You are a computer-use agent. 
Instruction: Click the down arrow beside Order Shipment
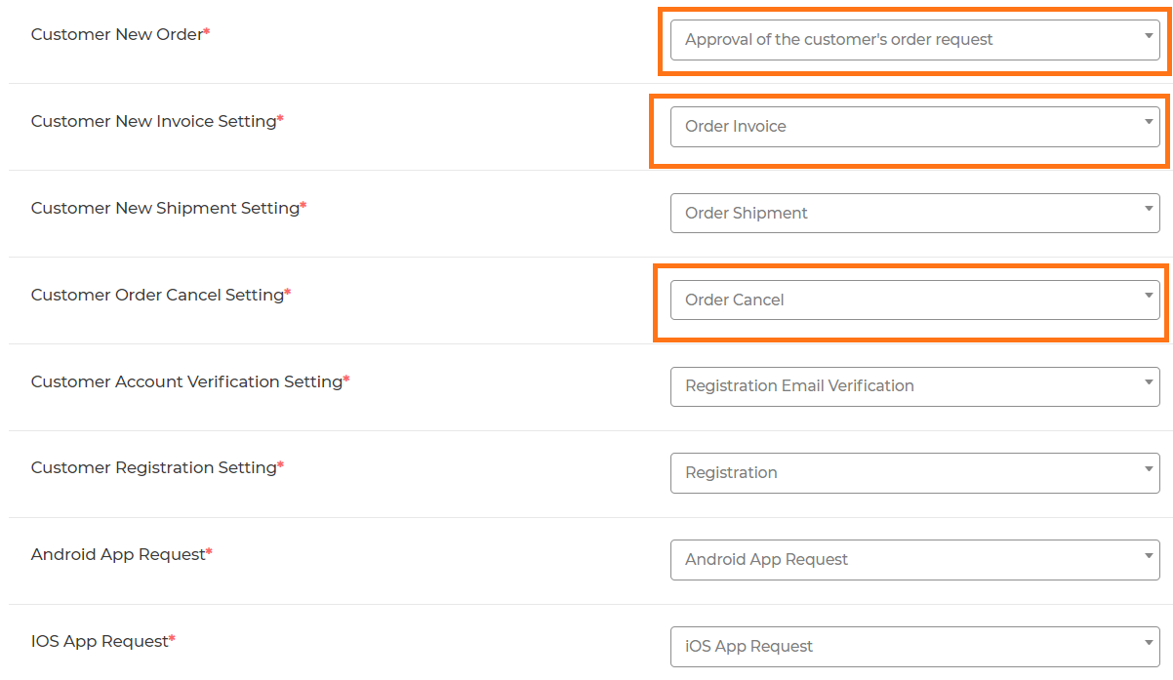tap(1149, 209)
